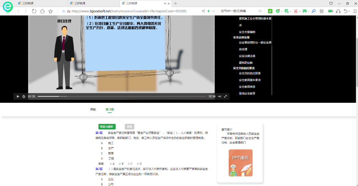Switch to the 评论 tab
Image resolution: width=358 pixels, height=186 pixels.
(93, 109)
